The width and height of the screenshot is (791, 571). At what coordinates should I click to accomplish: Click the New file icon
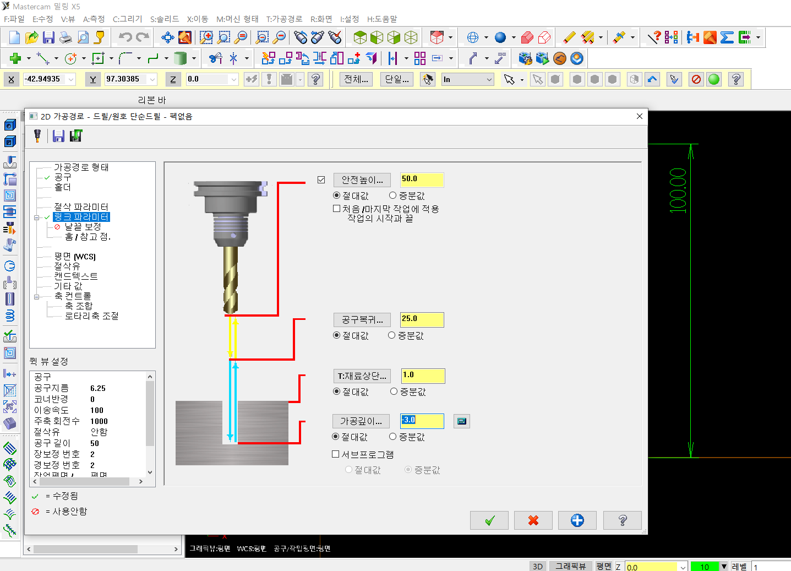[15, 37]
